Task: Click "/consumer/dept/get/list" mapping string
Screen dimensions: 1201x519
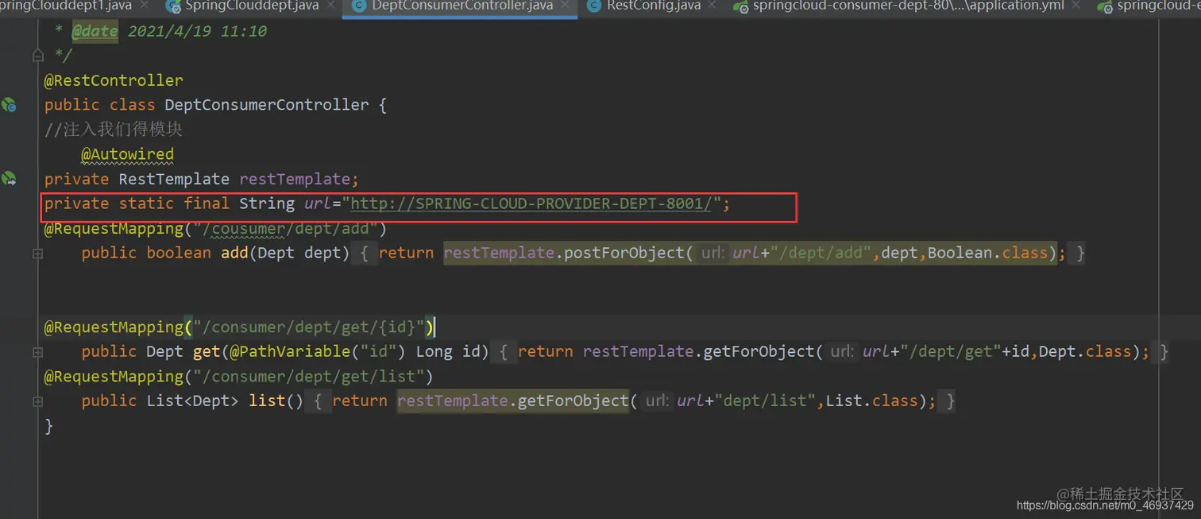Action: [308, 376]
